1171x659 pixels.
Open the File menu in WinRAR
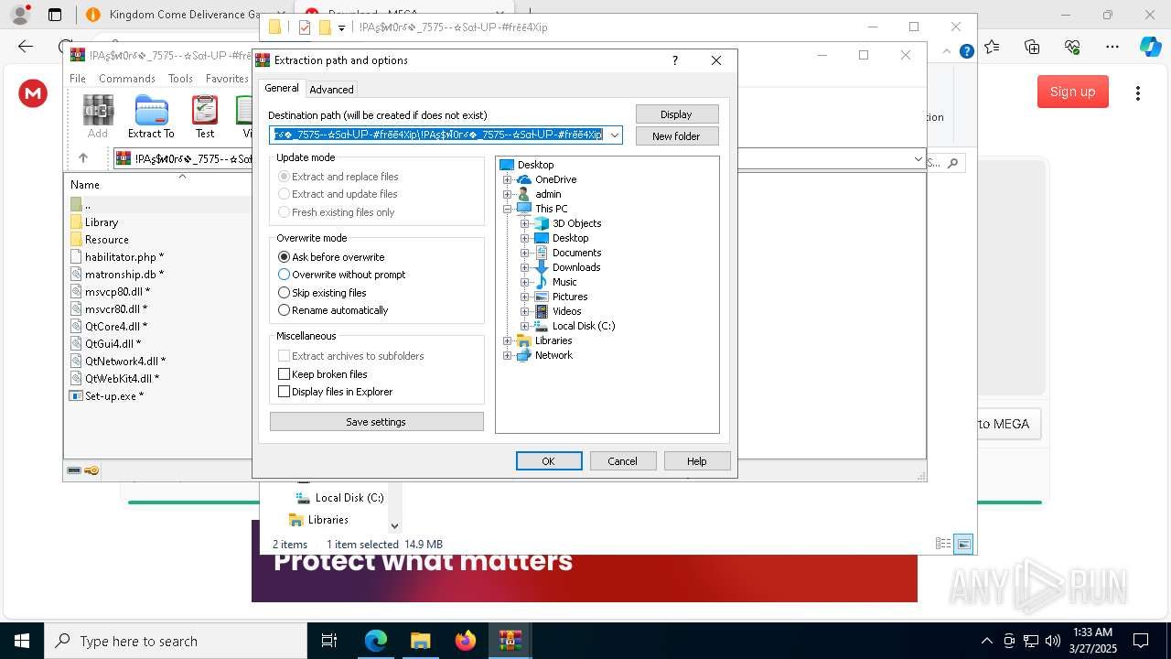[x=78, y=79]
